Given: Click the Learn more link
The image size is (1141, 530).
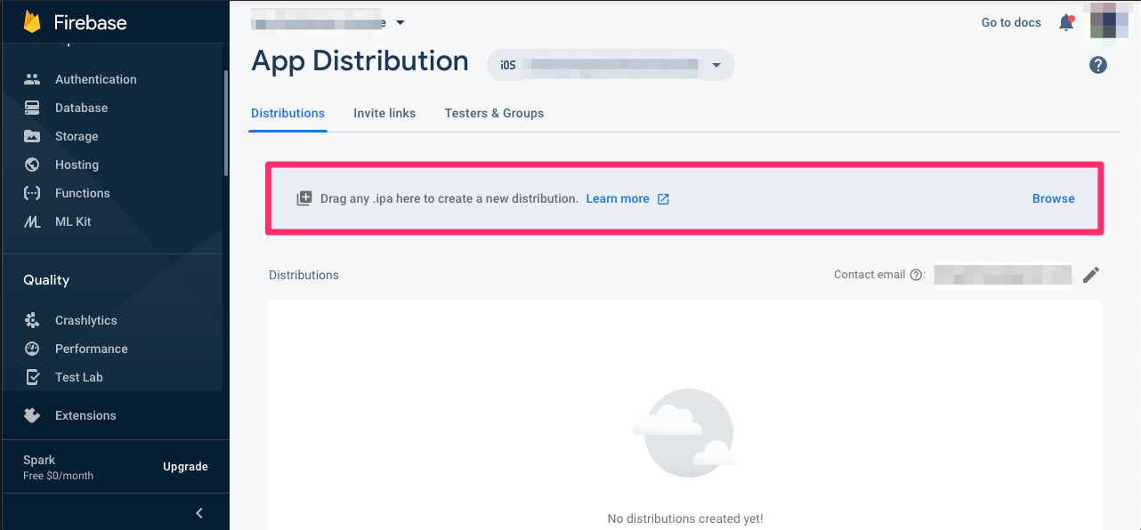Looking at the screenshot, I should point(618,198).
